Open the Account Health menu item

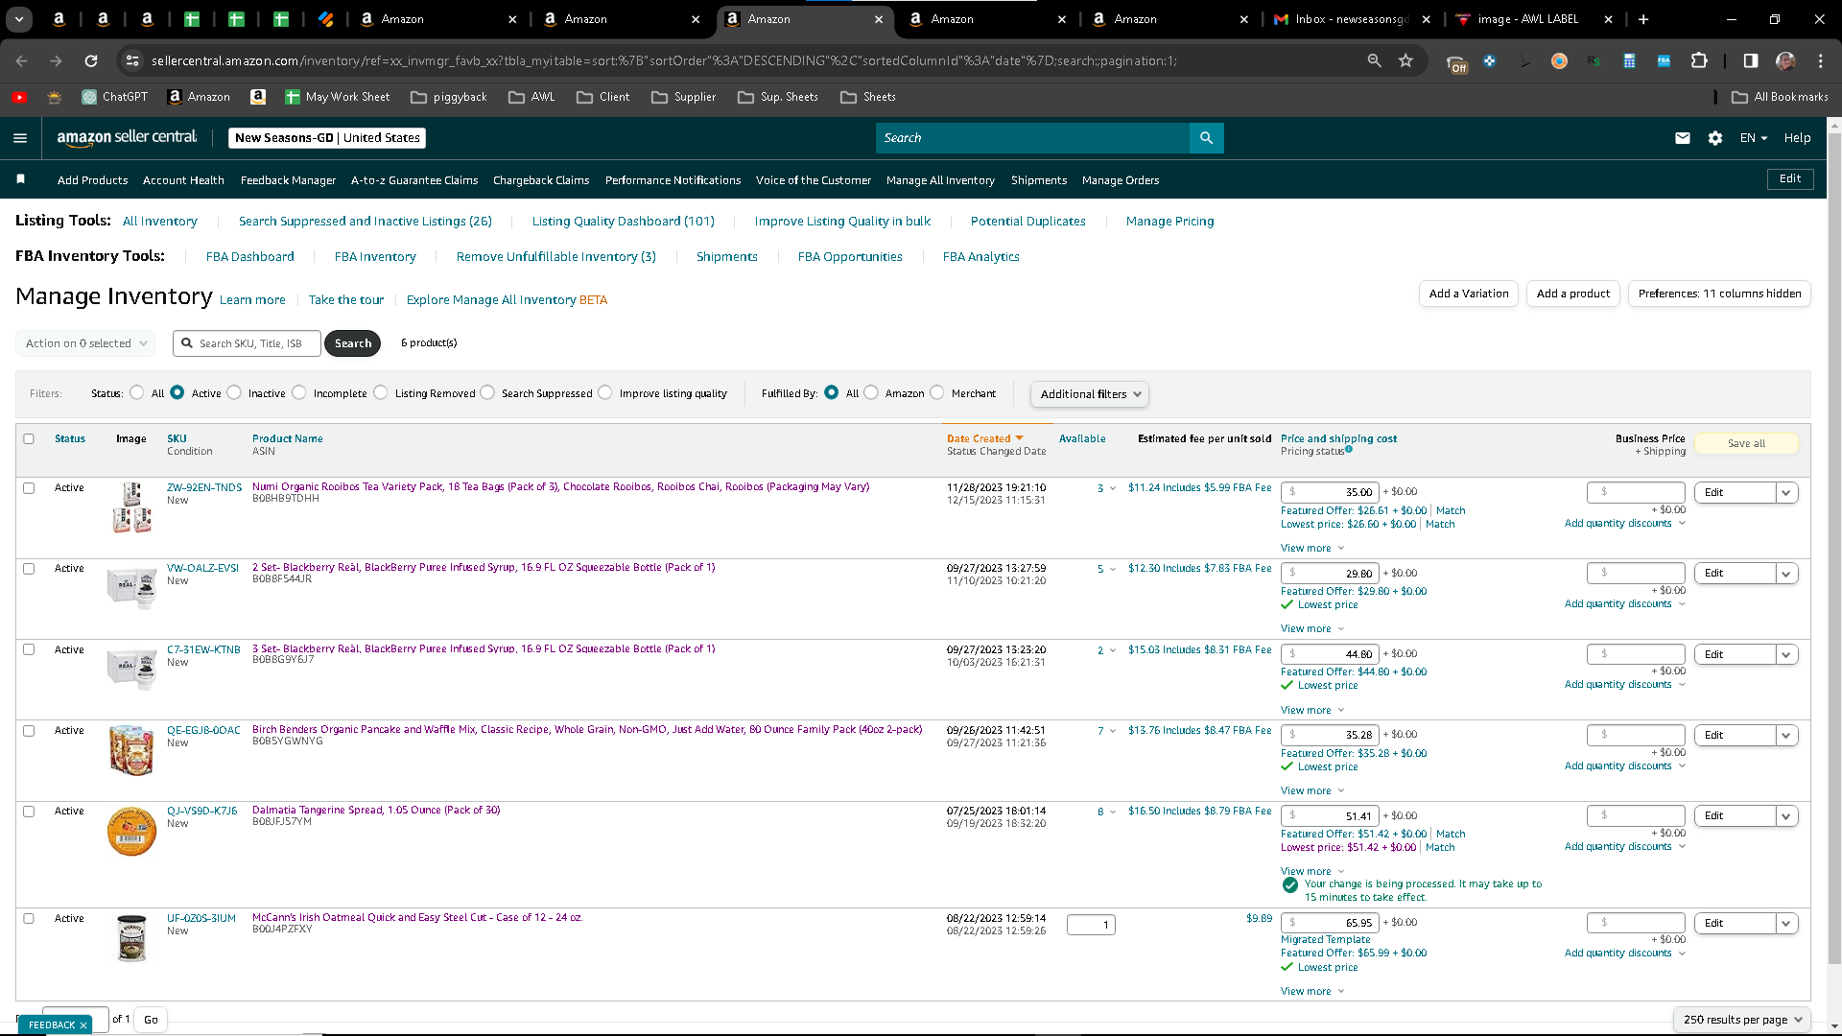pyautogui.click(x=183, y=180)
